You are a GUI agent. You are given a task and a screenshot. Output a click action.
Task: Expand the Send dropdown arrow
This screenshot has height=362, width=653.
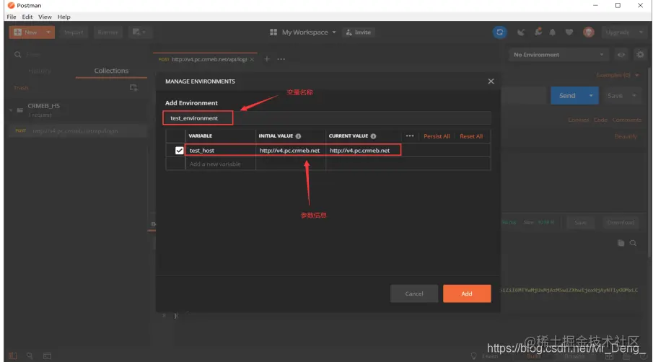click(591, 95)
